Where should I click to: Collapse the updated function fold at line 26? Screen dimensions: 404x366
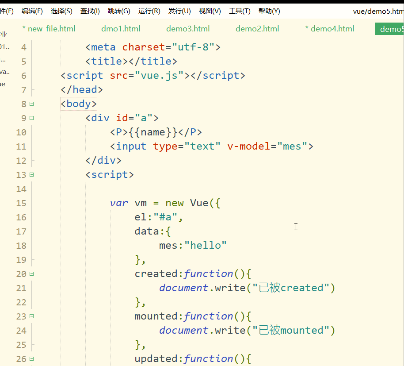coord(32,359)
